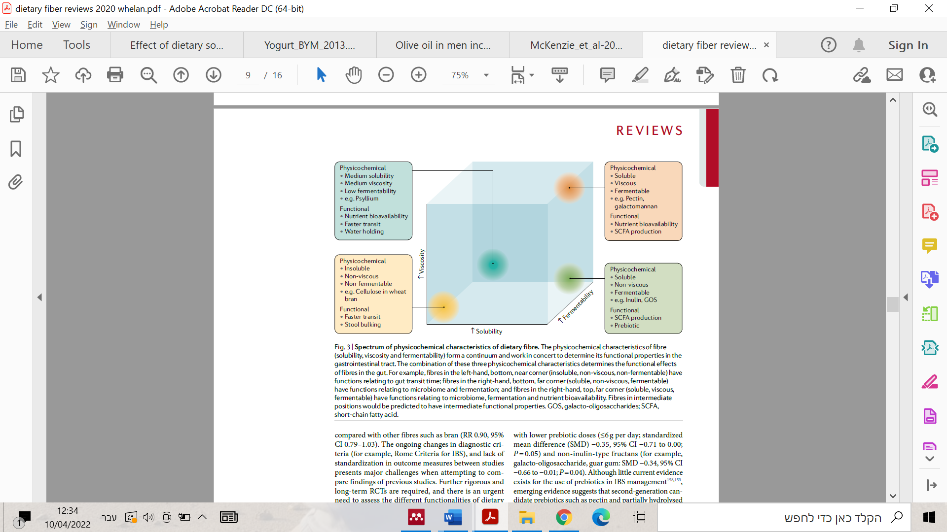947x532 pixels.
Task: Switch to the Yogurt_BYM_2013 tab
Action: point(309,45)
